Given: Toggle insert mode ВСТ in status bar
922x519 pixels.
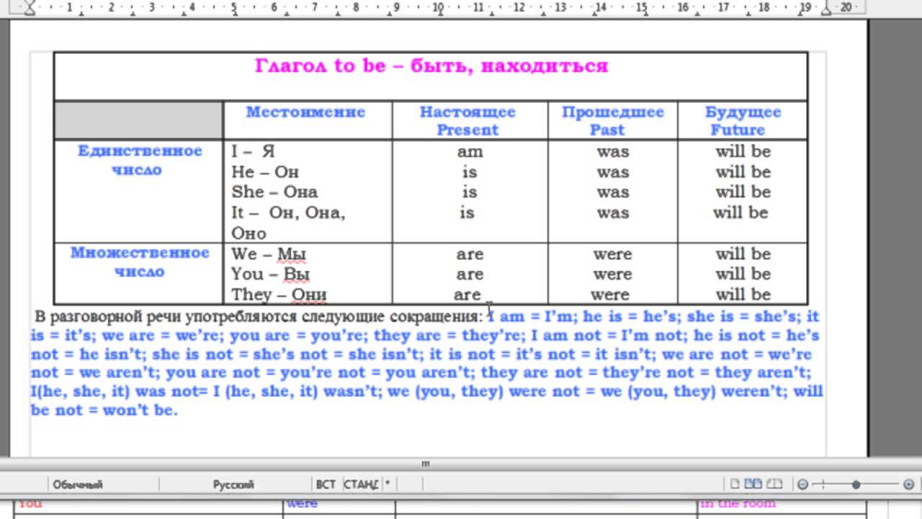Looking at the screenshot, I should point(326,484).
